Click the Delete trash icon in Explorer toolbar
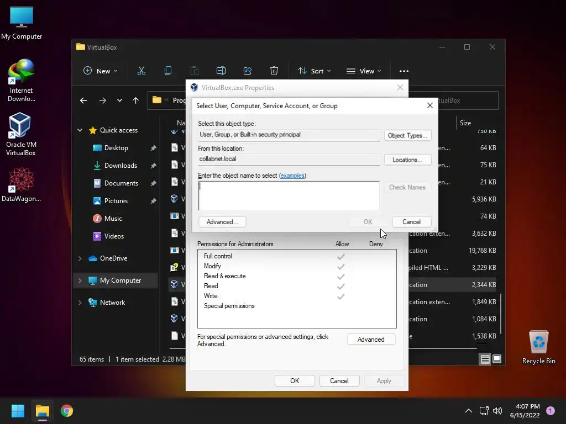The height and width of the screenshot is (424, 566). coord(274,71)
